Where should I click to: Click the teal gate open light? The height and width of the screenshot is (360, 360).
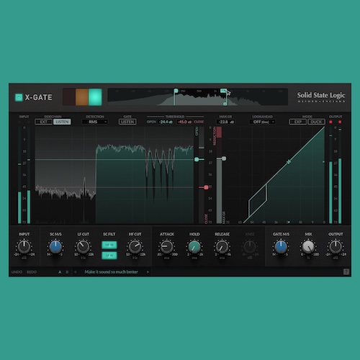pyautogui.click(x=95, y=97)
